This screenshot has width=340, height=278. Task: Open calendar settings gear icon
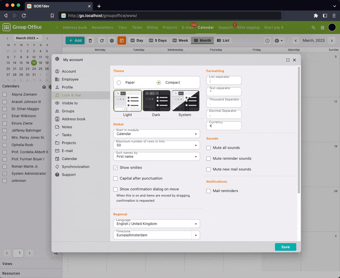[x=112, y=41]
